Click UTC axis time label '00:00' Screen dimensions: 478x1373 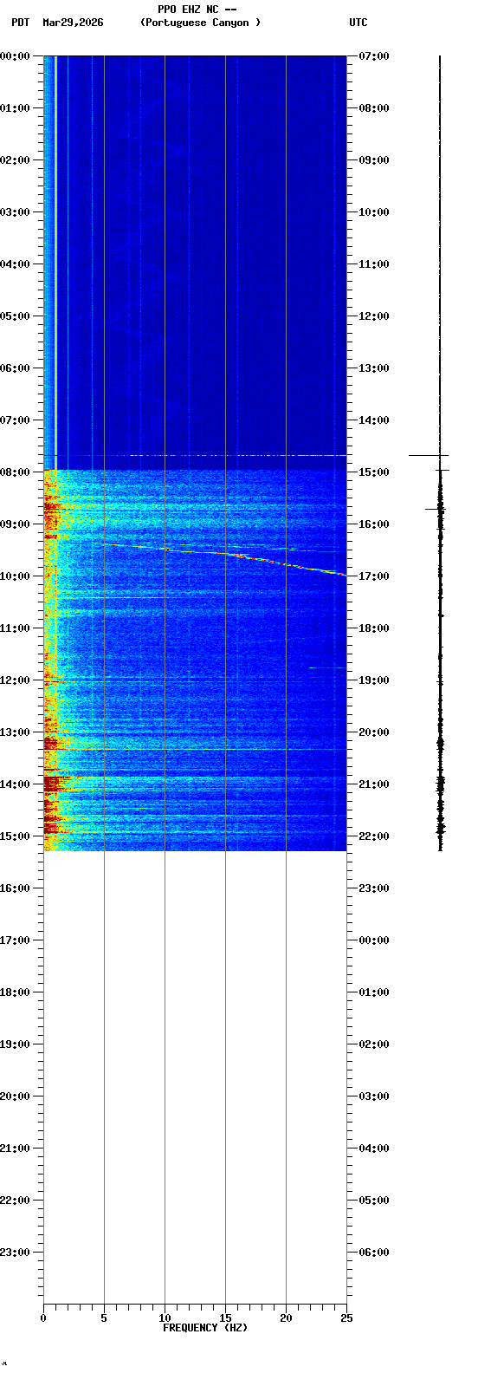click(374, 940)
